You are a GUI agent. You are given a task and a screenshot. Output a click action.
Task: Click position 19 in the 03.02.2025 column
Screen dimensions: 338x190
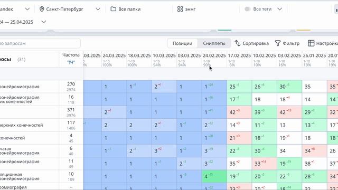point(289,164)
